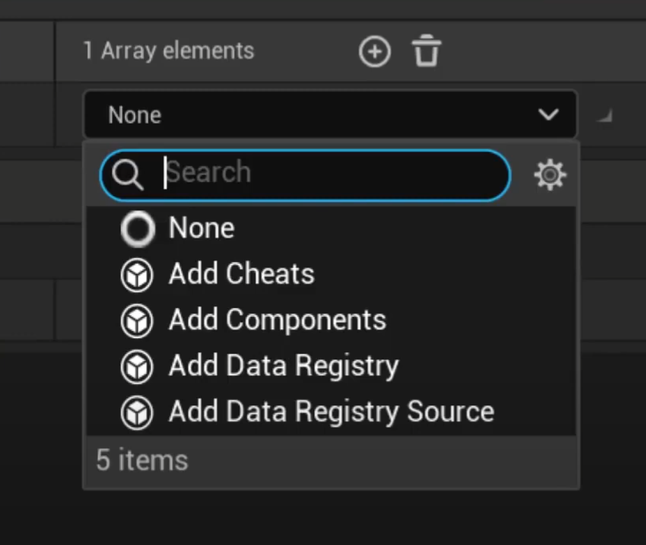The width and height of the screenshot is (646, 545).
Task: Focus the Search text field
Action: 305,175
